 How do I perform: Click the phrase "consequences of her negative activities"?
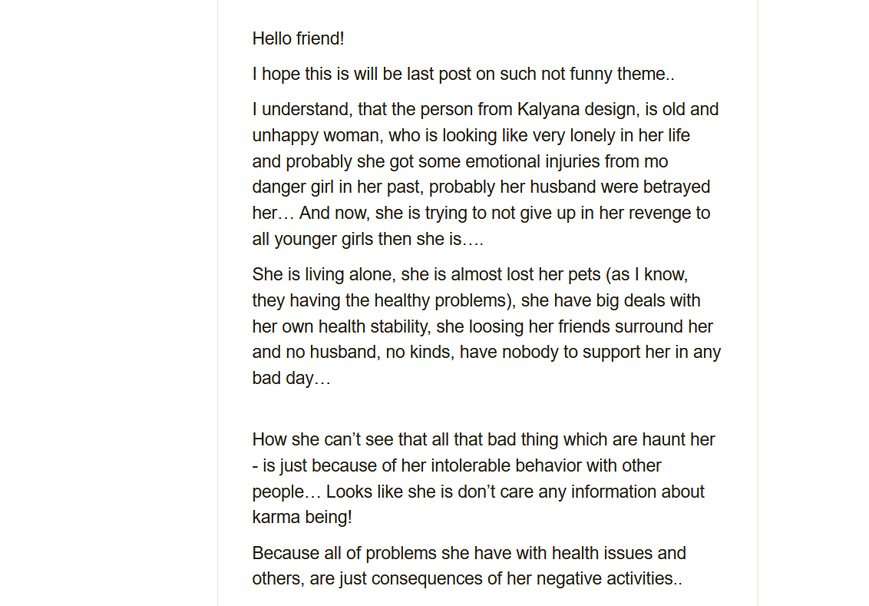pos(522,579)
